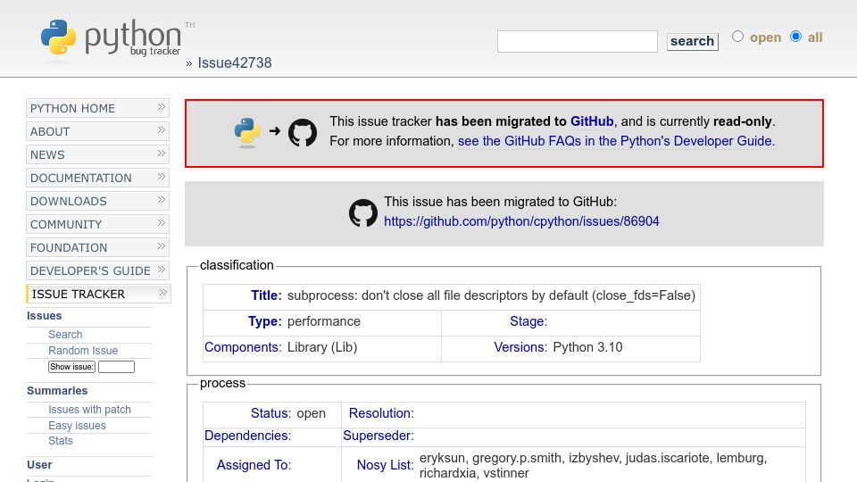Open the PYTHON HOME menu item
857x482 pixels.
tap(97, 108)
